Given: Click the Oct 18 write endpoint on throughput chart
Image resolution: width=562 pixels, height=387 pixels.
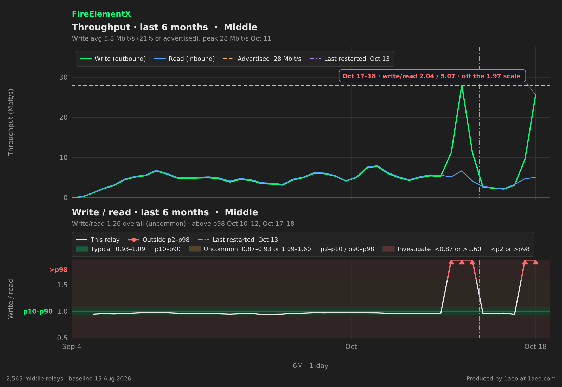Looking at the screenshot, I should [535, 95].
